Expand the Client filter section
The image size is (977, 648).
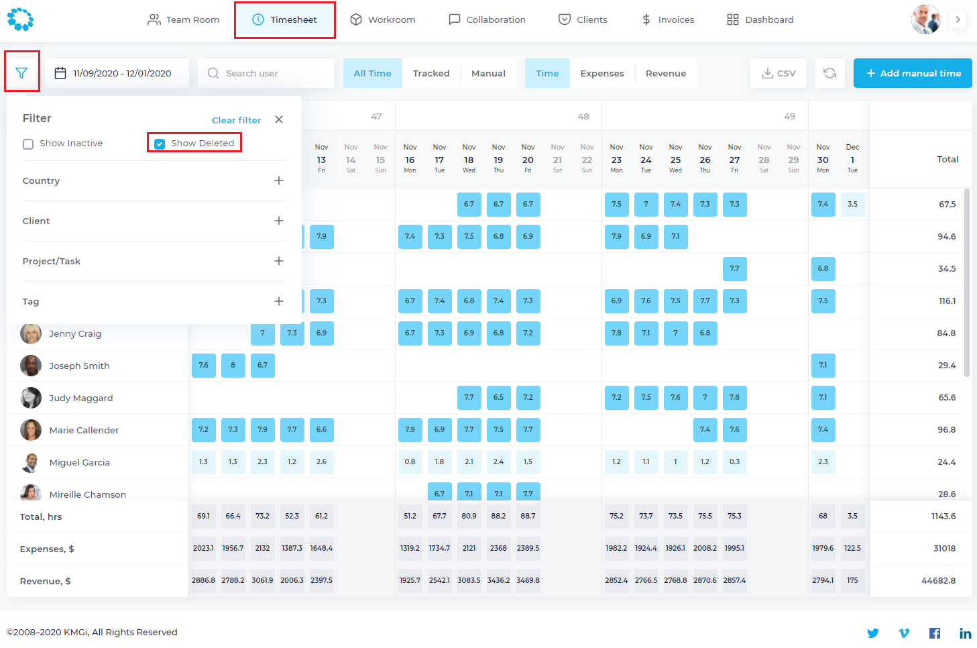click(279, 221)
